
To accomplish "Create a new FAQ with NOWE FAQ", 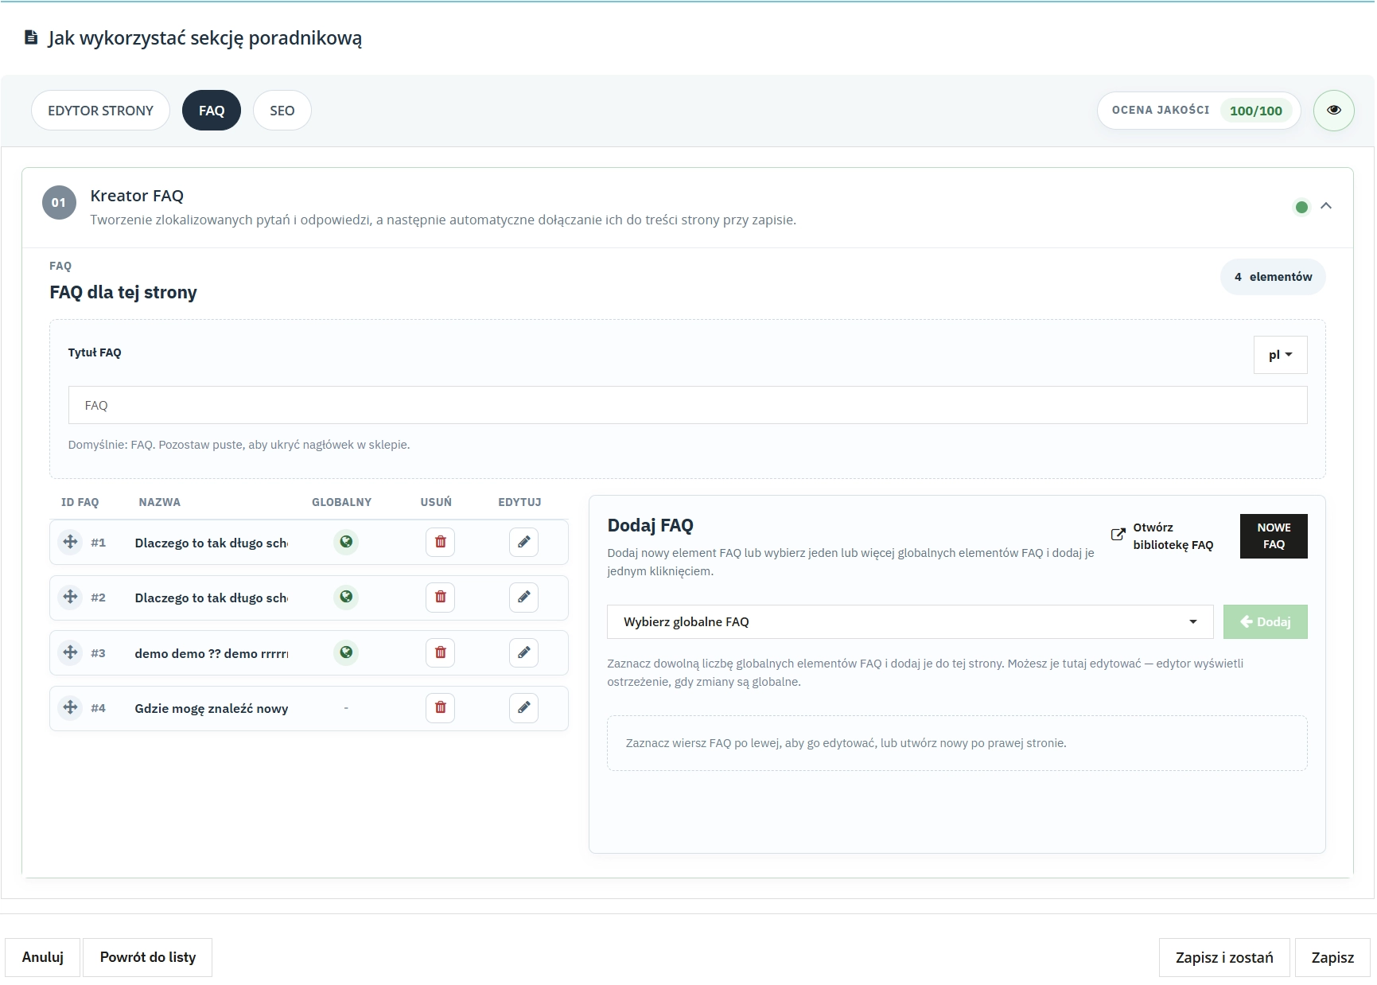I will click(1274, 535).
